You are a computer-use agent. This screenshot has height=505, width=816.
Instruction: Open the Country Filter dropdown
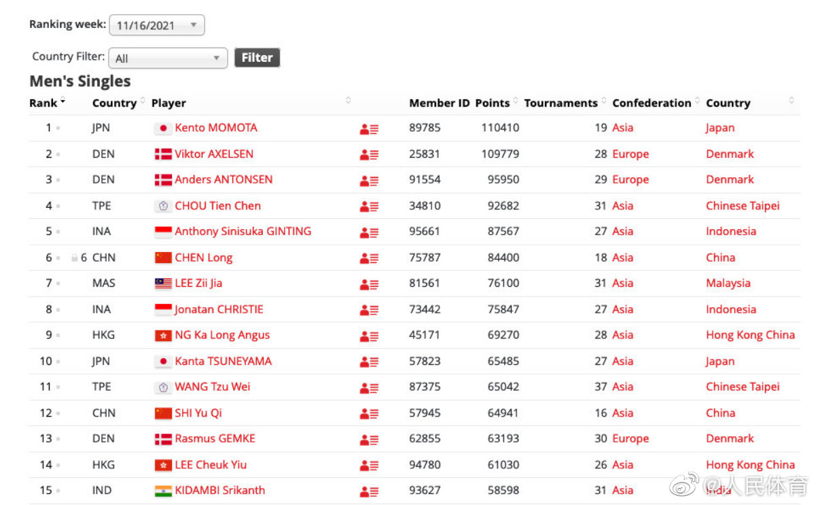click(168, 58)
